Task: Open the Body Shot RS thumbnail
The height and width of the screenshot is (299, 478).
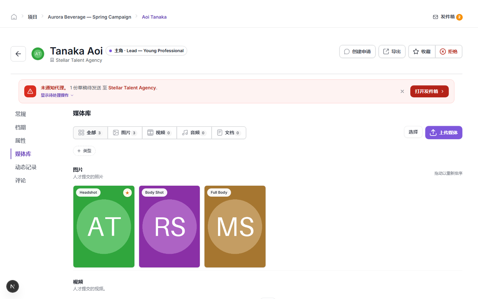Action: [169, 227]
